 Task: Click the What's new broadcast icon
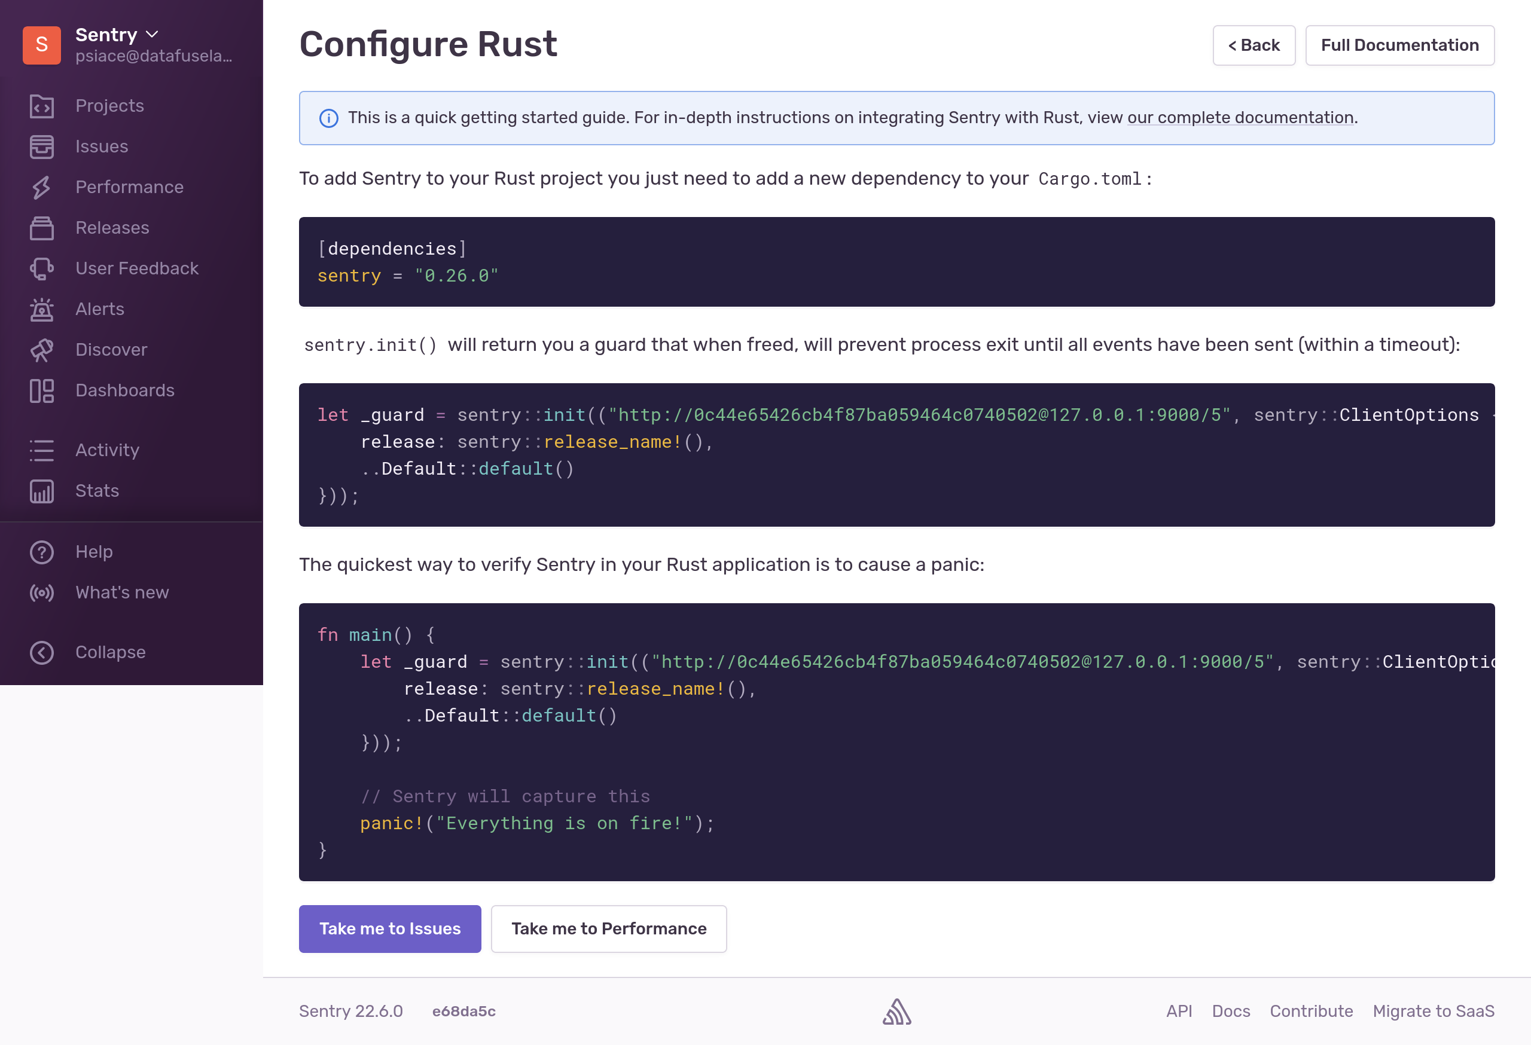pyautogui.click(x=41, y=592)
